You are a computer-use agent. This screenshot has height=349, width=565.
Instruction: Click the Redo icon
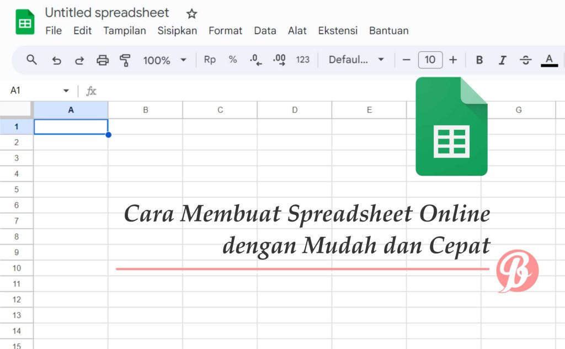pyautogui.click(x=79, y=60)
